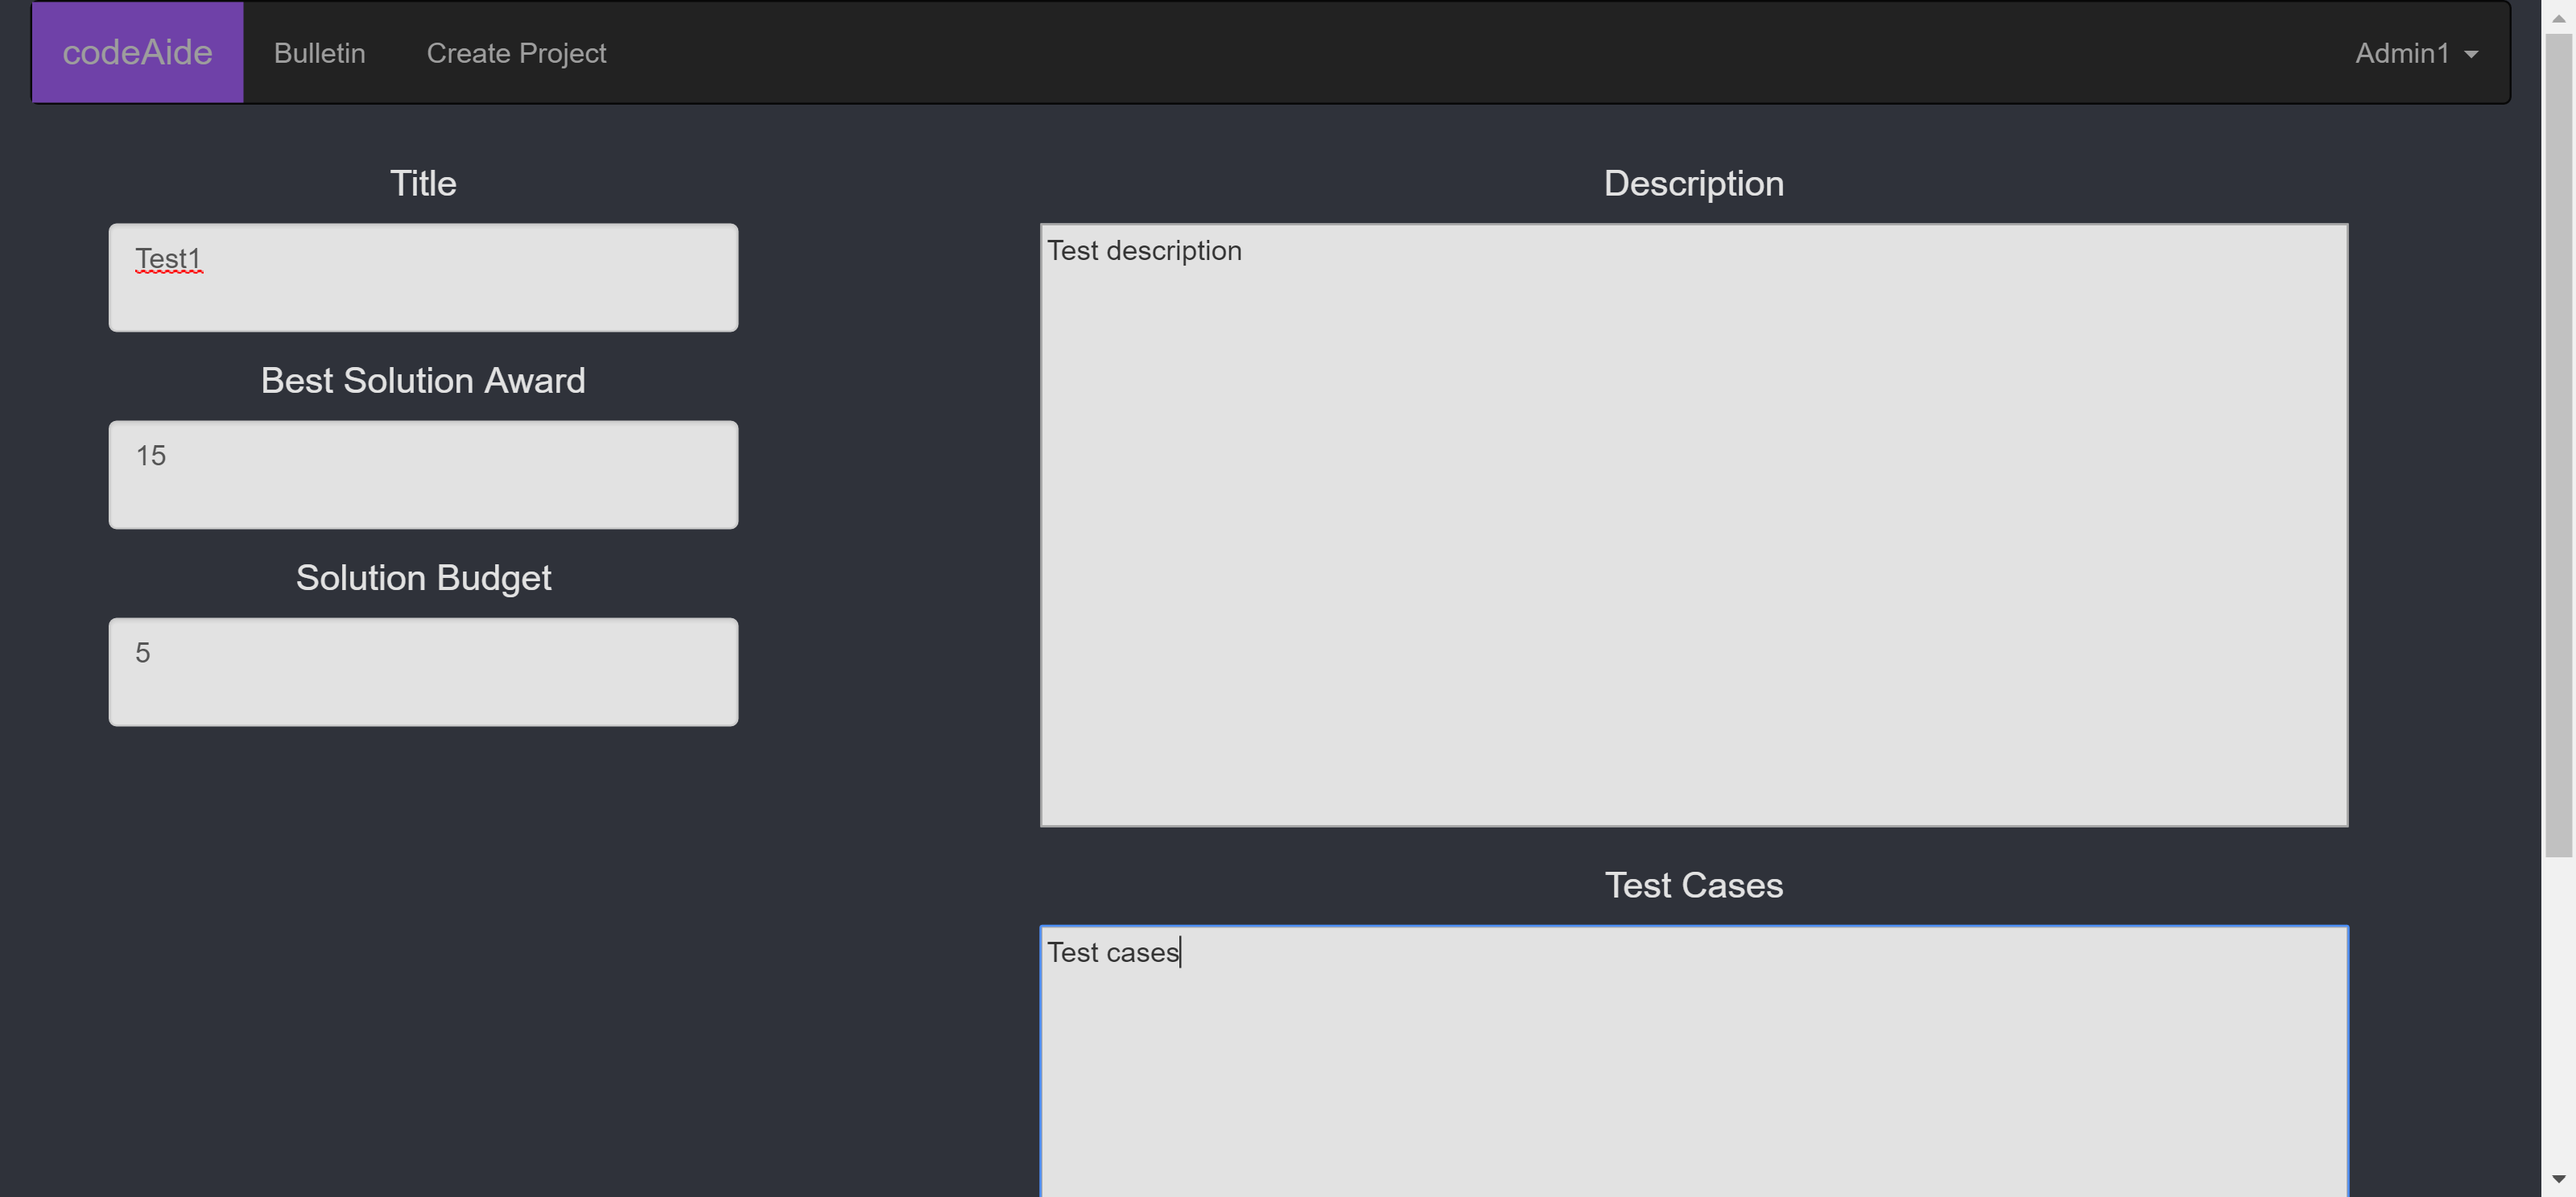Select the Solution Budget input box
Image resolution: width=2576 pixels, height=1197 pixels.
[423, 671]
